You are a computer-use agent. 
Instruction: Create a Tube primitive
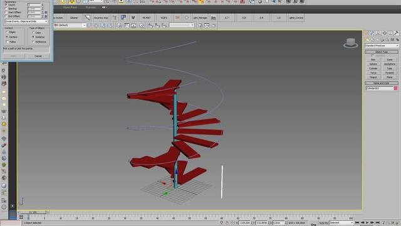coord(390,68)
